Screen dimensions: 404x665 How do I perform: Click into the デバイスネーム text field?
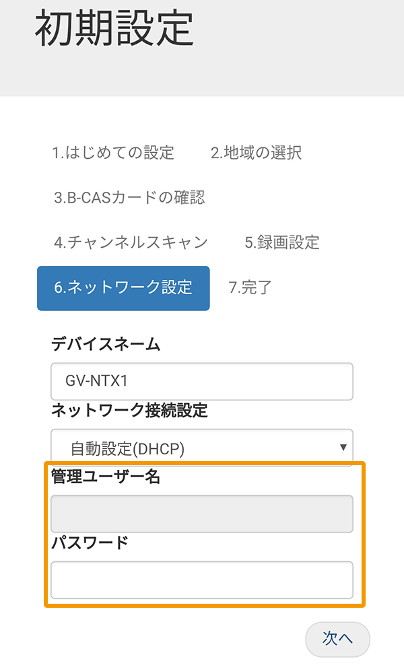click(201, 381)
